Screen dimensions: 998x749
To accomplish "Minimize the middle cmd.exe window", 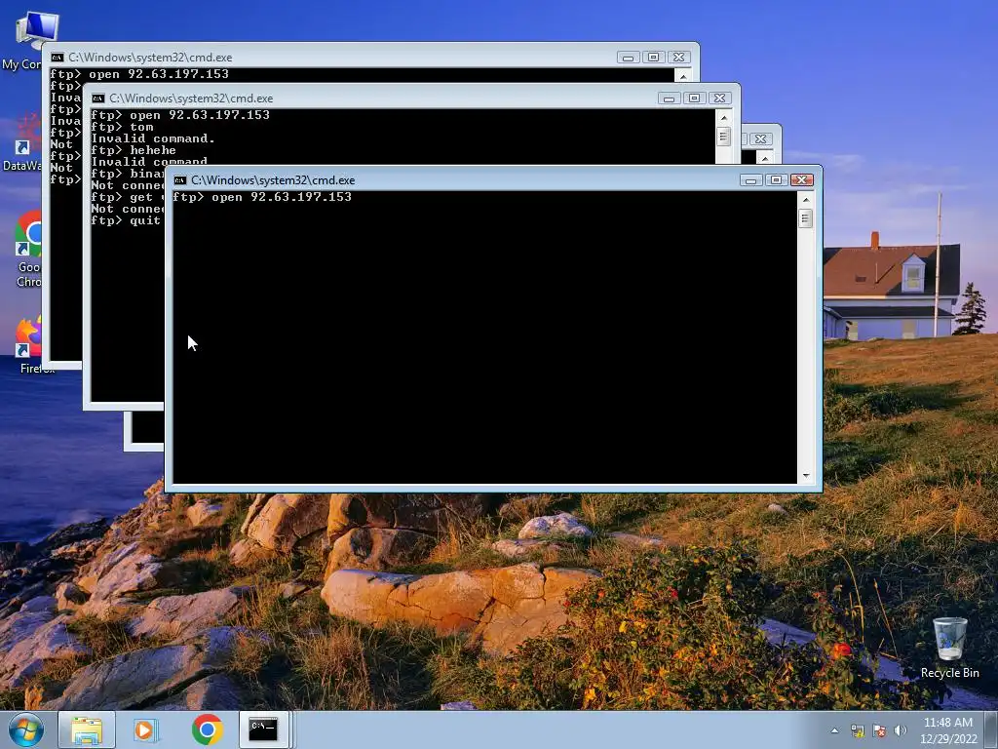I will coord(669,99).
